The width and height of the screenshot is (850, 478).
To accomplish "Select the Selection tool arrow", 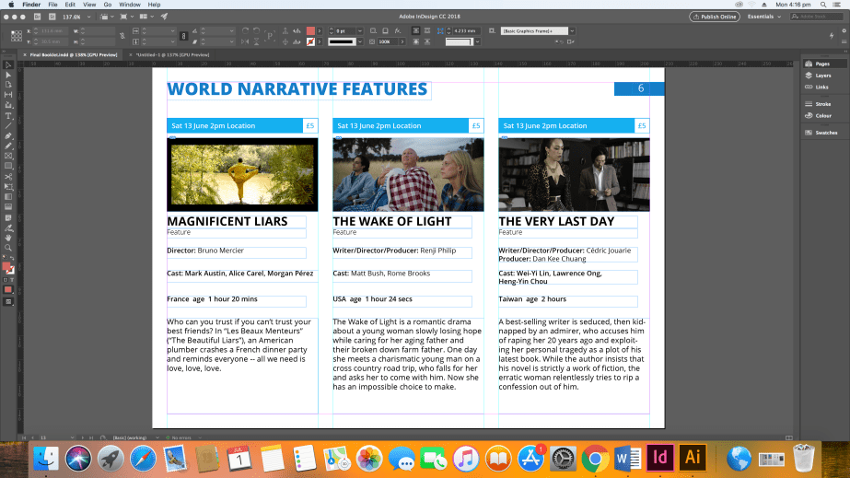I will point(8,65).
